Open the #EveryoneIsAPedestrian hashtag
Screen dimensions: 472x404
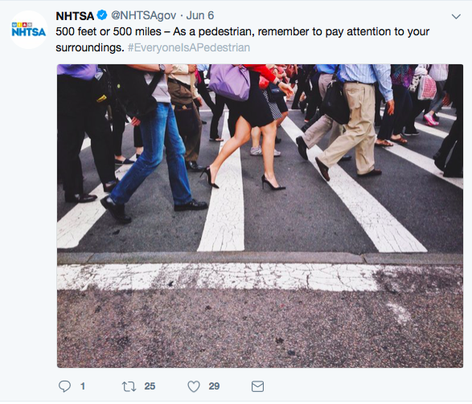tap(189, 47)
